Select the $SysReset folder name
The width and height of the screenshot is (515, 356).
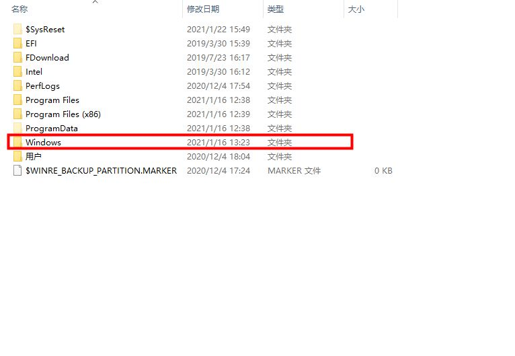tap(45, 30)
